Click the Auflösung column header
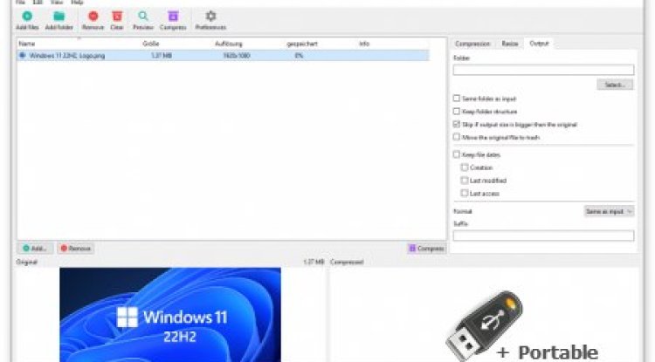 (x=229, y=44)
